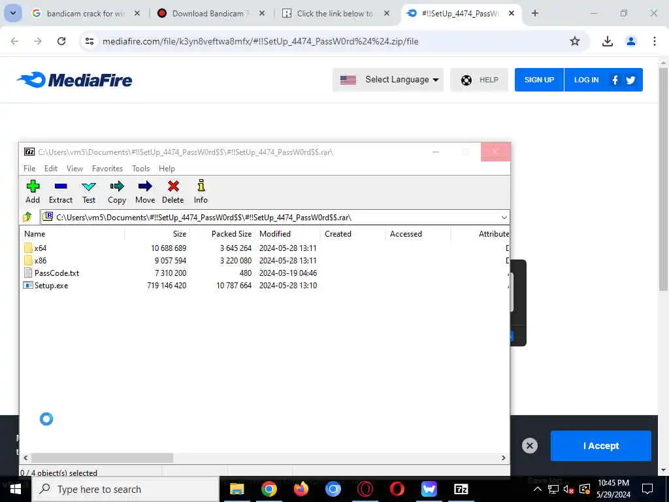Sort by Packed Size column
This screenshot has height=502, width=669.
222,234
